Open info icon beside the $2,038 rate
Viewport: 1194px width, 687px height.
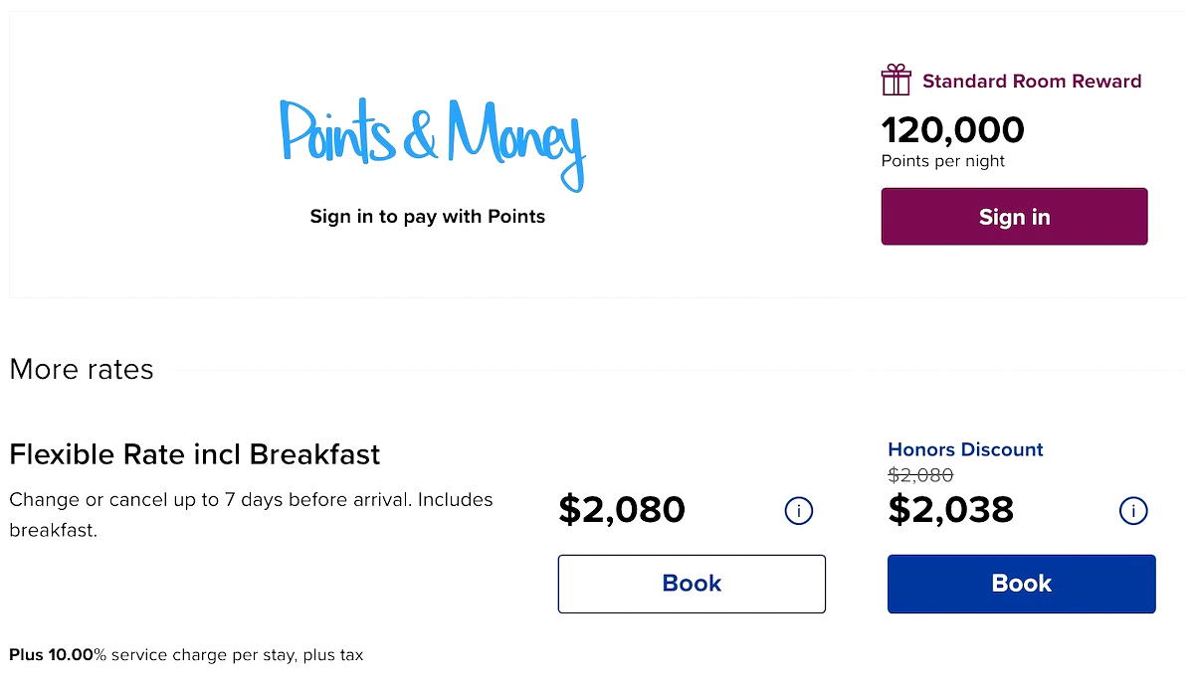1132,511
